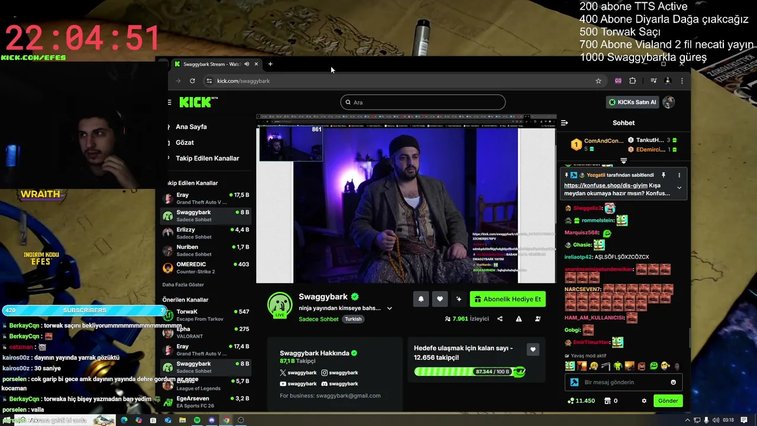Open Gözat in the sidebar

[185, 143]
